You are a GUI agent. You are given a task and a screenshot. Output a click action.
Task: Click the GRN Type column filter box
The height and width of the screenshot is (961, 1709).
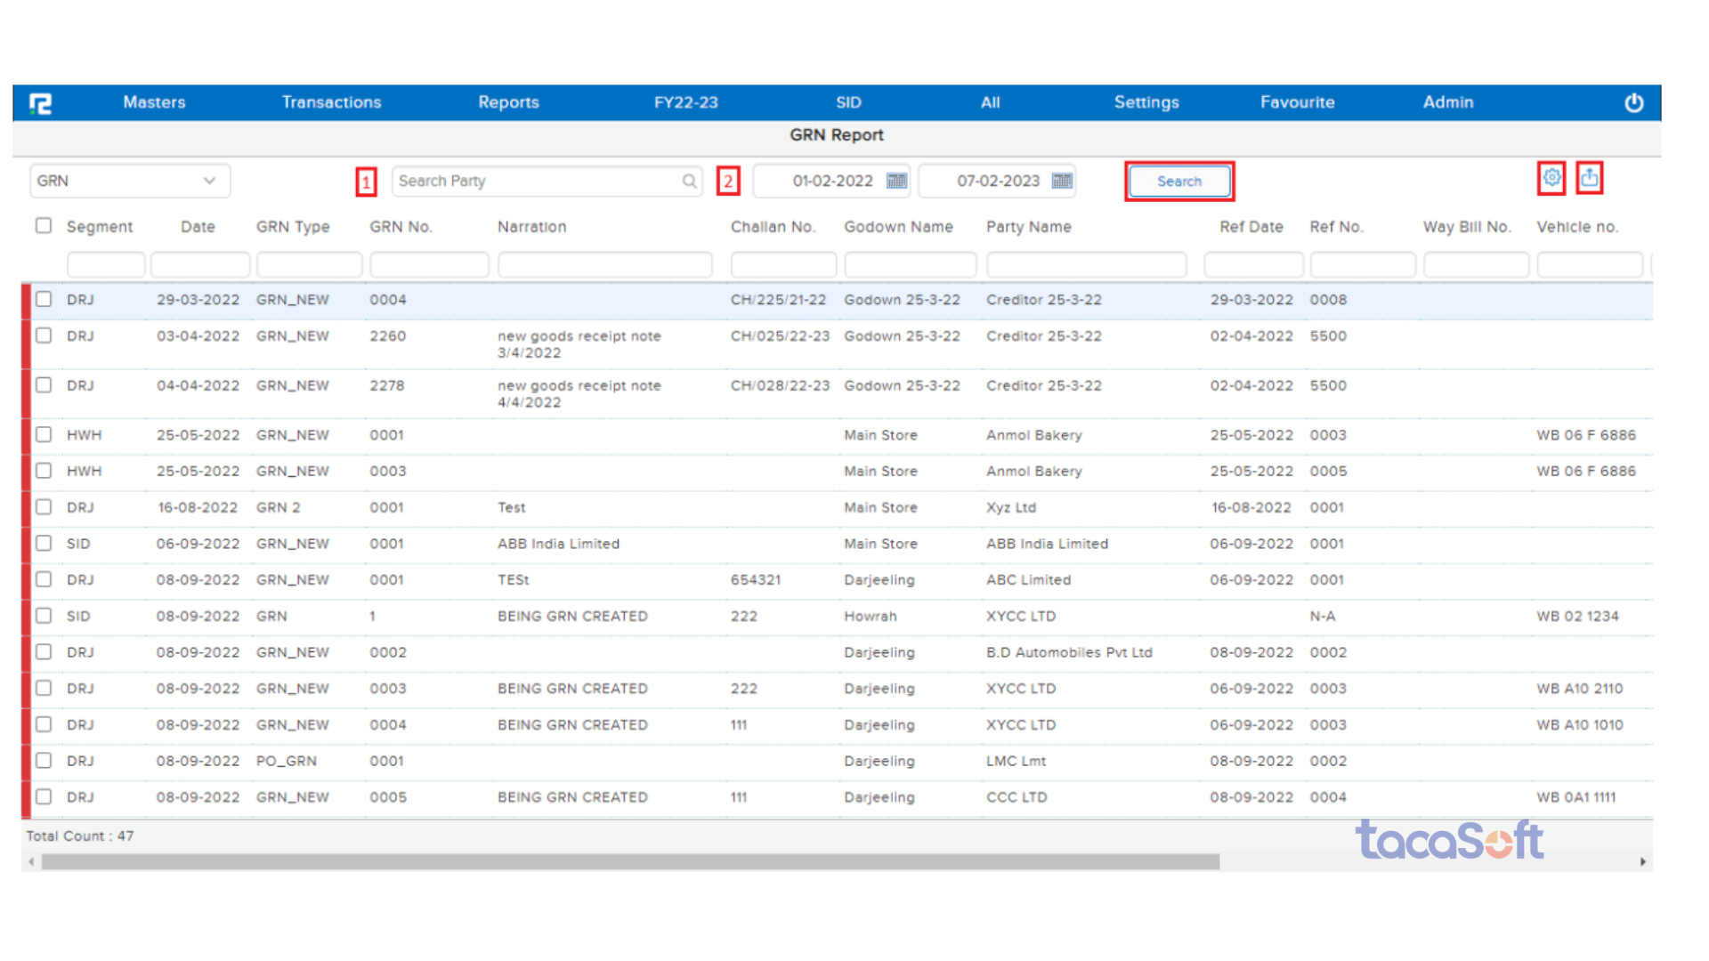coord(309,264)
